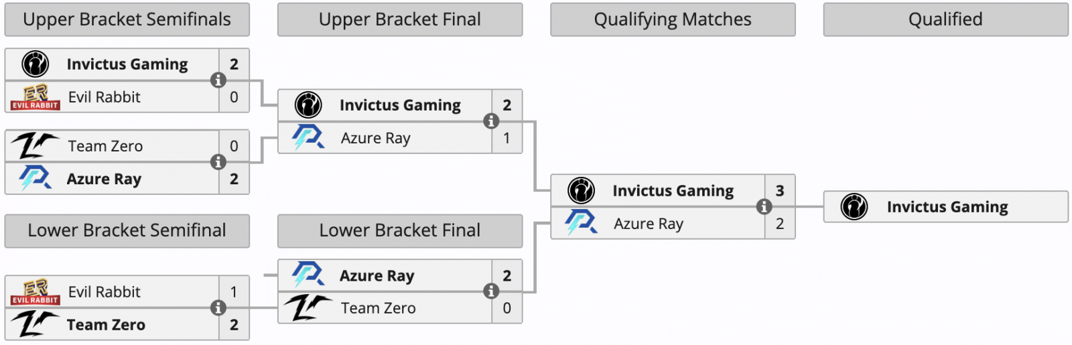Open Invictus Gaming team name in Qualified slot
This screenshot has width=1072, height=345.
[x=947, y=207]
